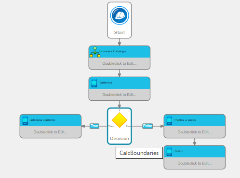
Task: Click the Then port on Decision
Action: tap(111, 126)
